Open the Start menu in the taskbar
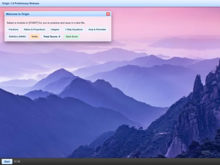The height and width of the screenshot is (165, 220). [x=7, y=162]
